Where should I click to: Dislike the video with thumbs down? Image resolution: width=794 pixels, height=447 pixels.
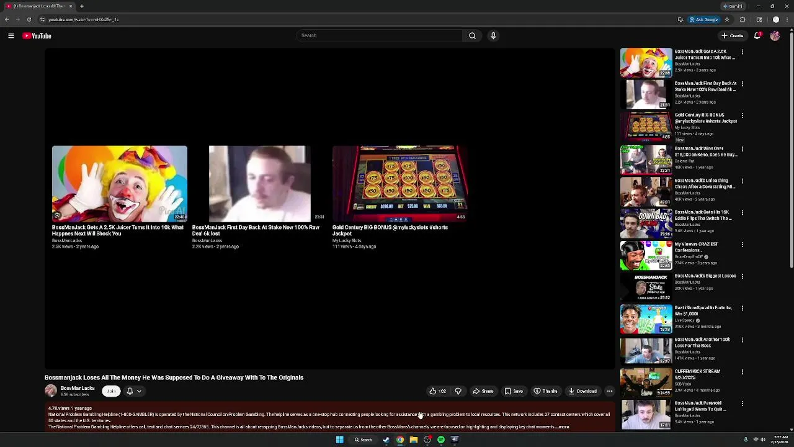[x=458, y=391]
